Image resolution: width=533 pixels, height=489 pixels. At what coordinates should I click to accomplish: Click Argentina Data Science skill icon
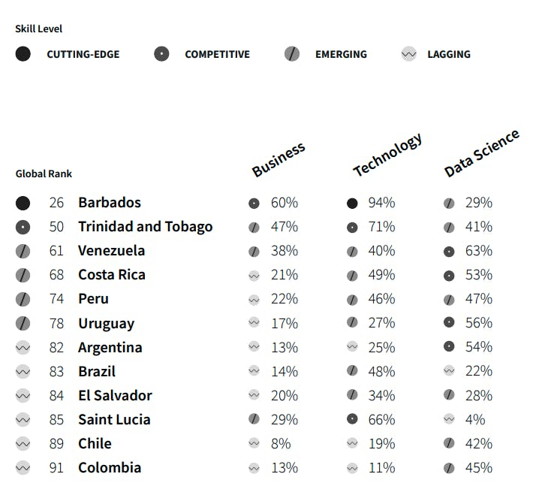tap(449, 347)
